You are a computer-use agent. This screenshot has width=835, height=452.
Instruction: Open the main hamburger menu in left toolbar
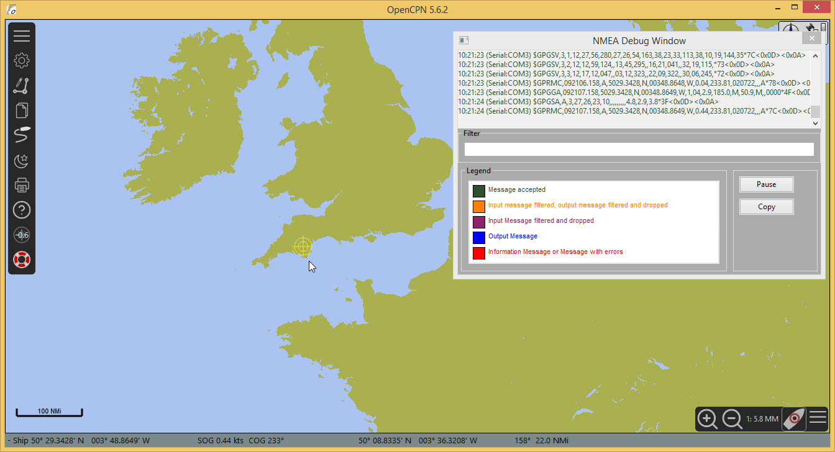22,36
